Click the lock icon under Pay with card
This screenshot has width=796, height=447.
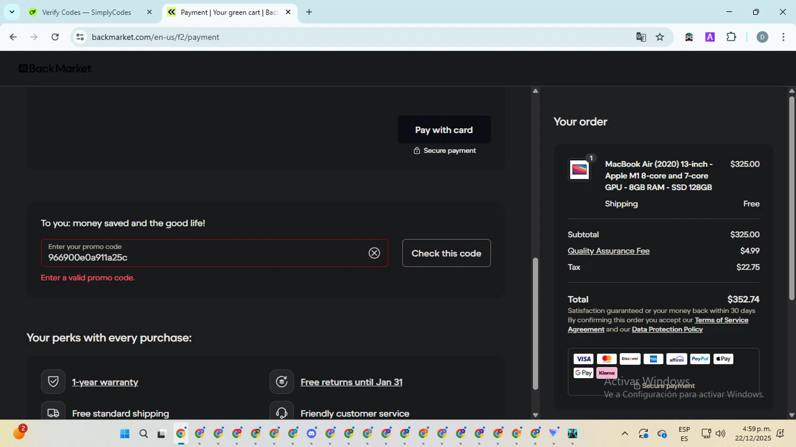coord(417,151)
